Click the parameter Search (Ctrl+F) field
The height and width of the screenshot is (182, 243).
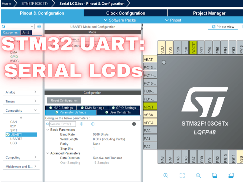point(63,124)
